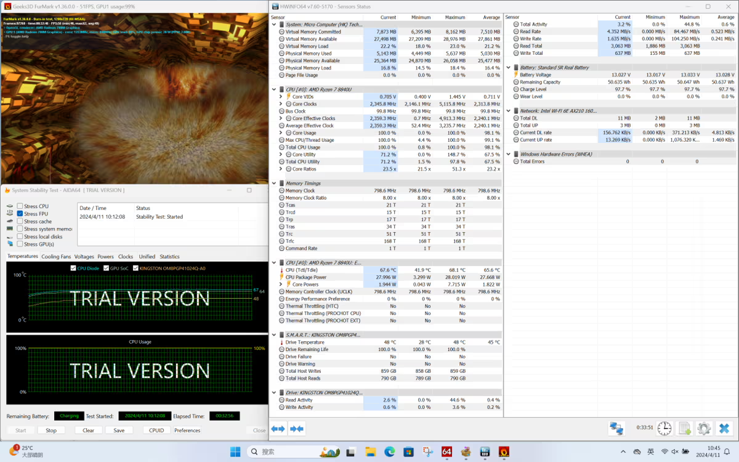Start logging with the HWiNFO log-file icon
This screenshot has height=462, width=739.
[684, 429]
